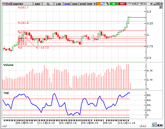Click the green AL buy button
This screenshot has width=165, height=129.
point(114,4)
